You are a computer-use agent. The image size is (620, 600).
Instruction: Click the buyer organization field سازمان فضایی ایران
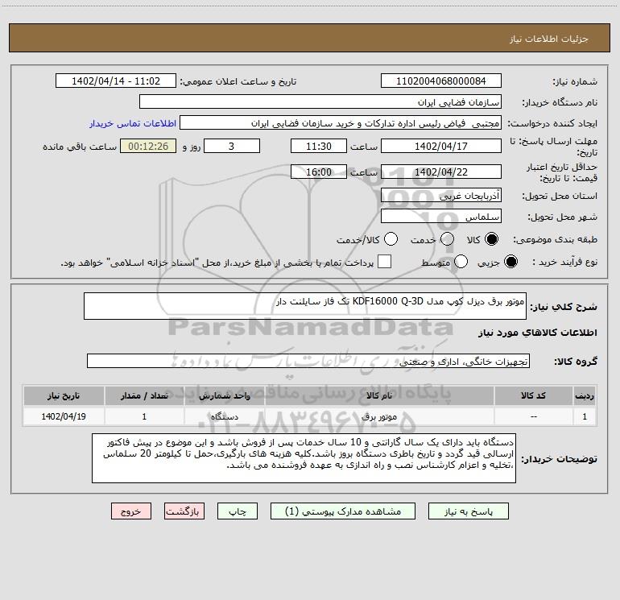[320, 102]
